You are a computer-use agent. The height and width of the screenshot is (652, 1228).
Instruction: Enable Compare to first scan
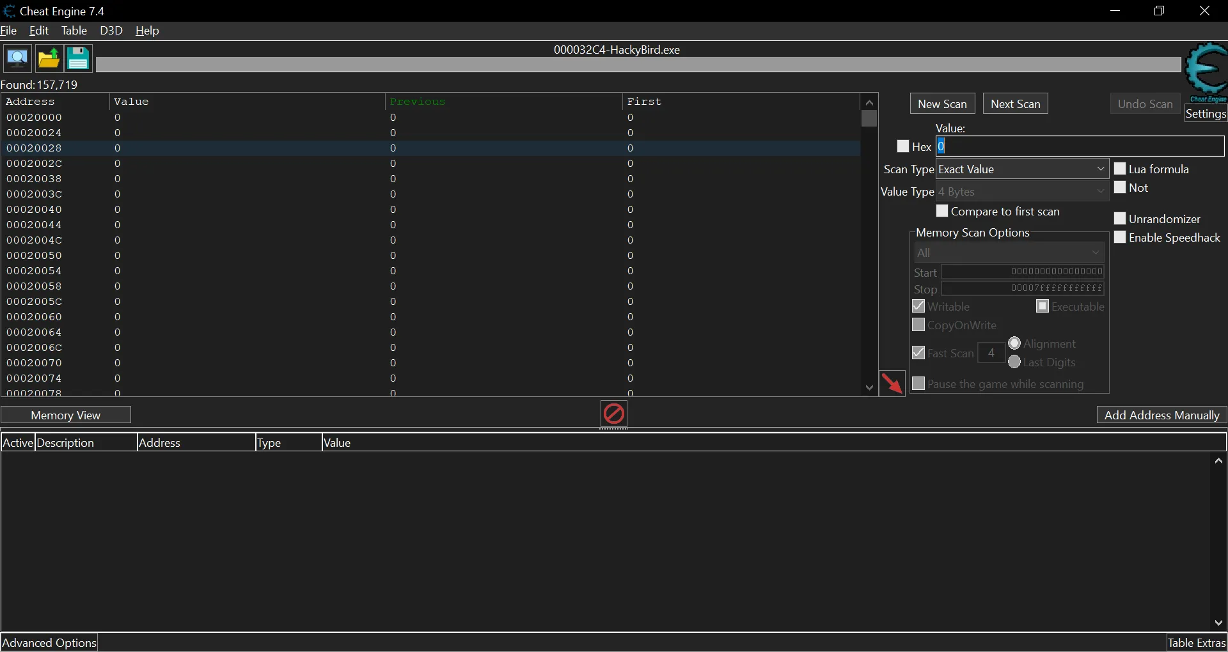point(942,211)
